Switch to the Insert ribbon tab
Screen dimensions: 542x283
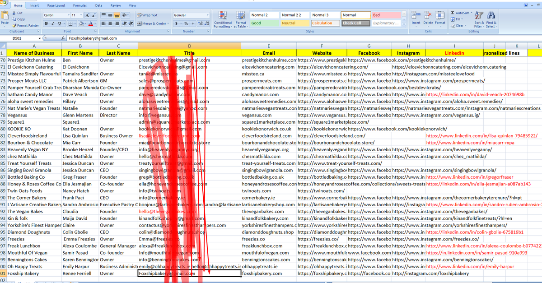click(34, 5)
